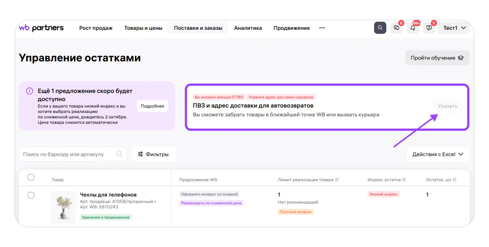Click the barcode or article search field
This screenshot has height=247, width=489.
coord(67,154)
